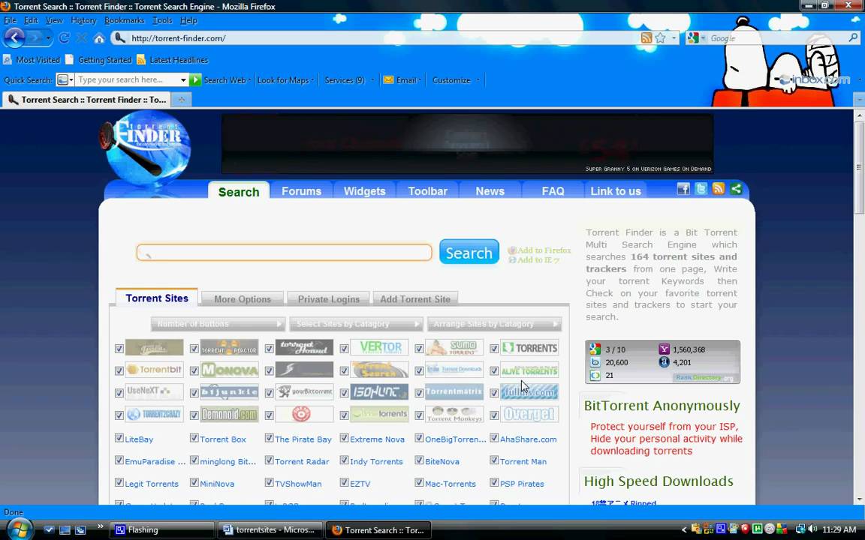Switch to the Forums tab
Screen dimensions: 865x540
[301, 190]
